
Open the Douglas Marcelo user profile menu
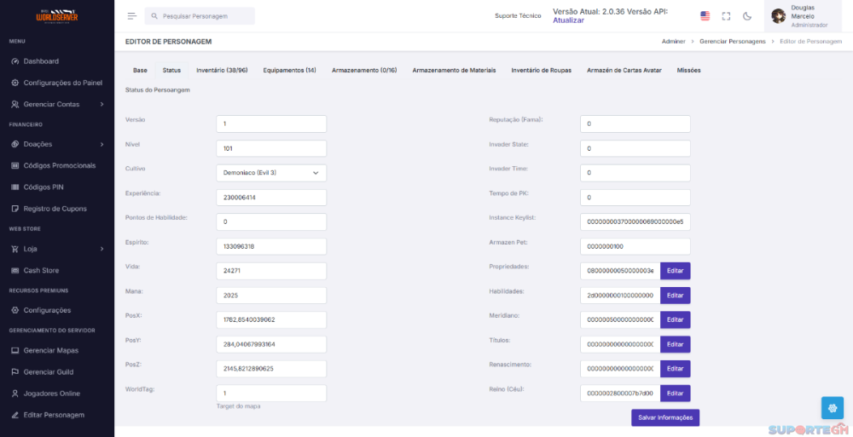click(x=800, y=16)
